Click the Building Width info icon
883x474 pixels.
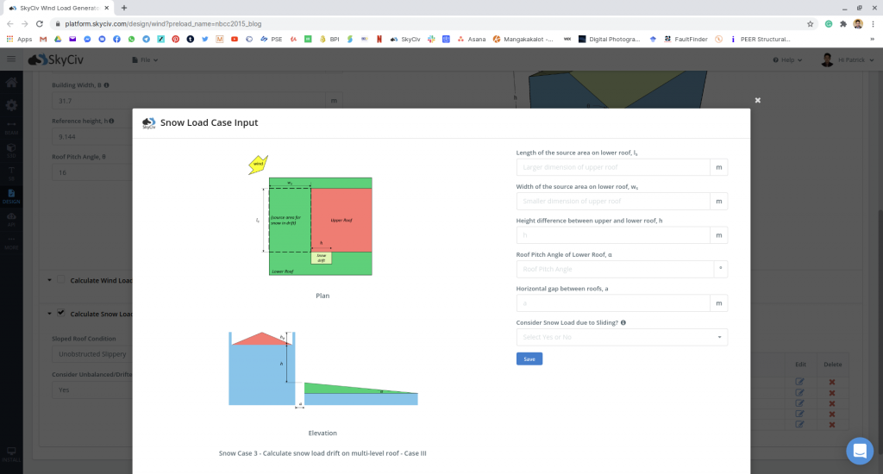pyautogui.click(x=106, y=85)
